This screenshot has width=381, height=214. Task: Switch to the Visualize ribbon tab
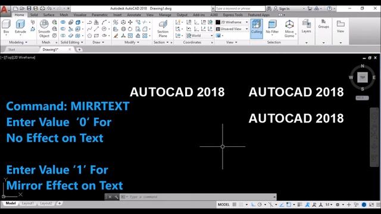click(x=80, y=15)
